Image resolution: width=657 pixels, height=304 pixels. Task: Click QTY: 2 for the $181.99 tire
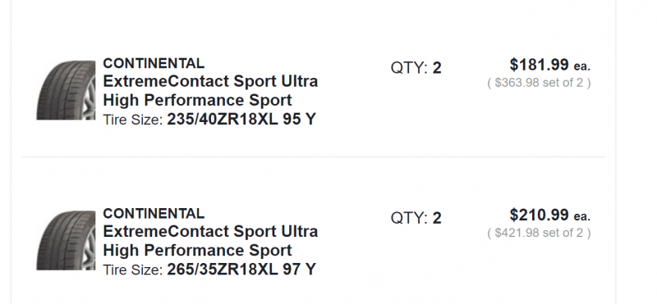coord(416,68)
